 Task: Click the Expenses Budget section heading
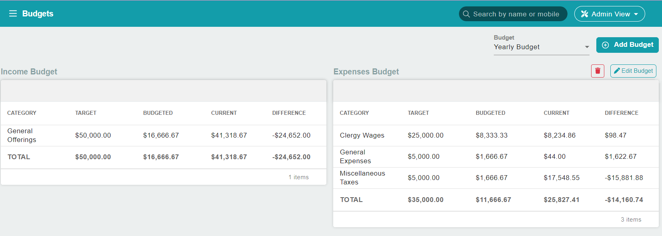coord(366,72)
